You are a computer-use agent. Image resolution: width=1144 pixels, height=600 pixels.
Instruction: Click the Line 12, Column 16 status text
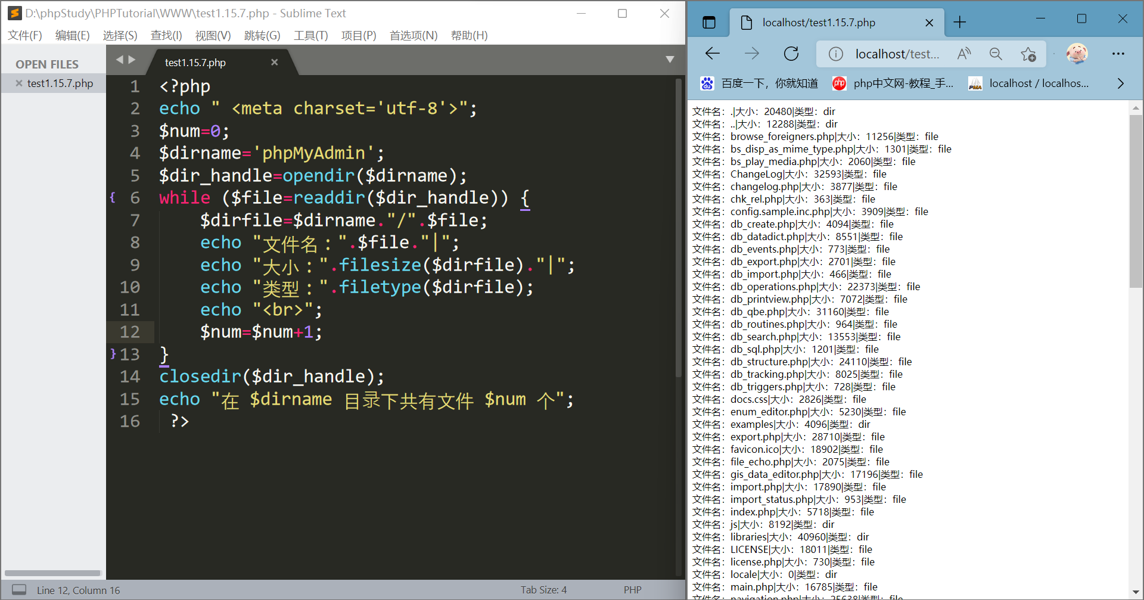78,590
